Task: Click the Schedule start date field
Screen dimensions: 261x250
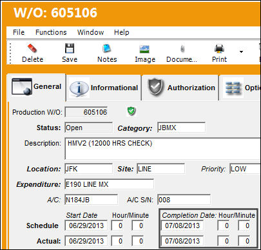Action: click(86, 226)
